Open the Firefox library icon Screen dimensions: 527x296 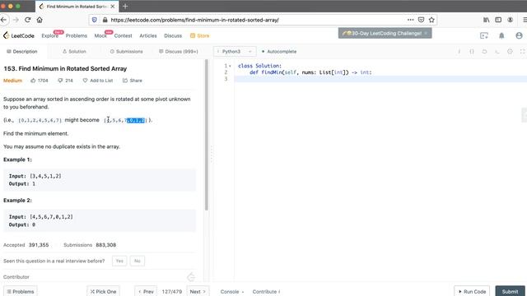(x=487, y=20)
